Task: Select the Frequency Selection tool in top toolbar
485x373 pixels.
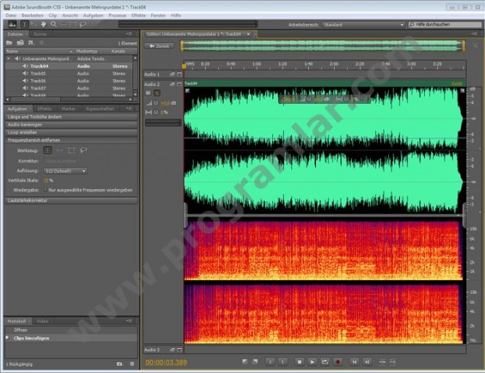Action: [x=63, y=24]
